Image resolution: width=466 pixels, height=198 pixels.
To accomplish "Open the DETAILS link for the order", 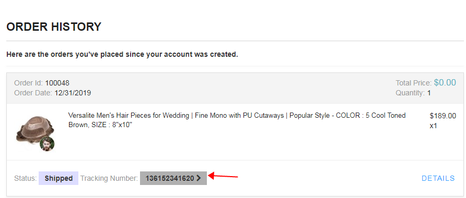I will click(x=438, y=178).
